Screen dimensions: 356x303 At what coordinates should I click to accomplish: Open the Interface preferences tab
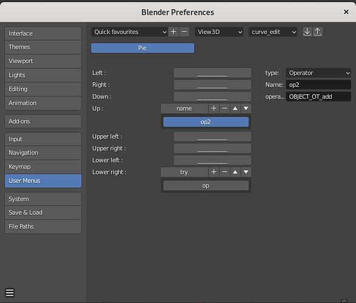click(x=43, y=33)
